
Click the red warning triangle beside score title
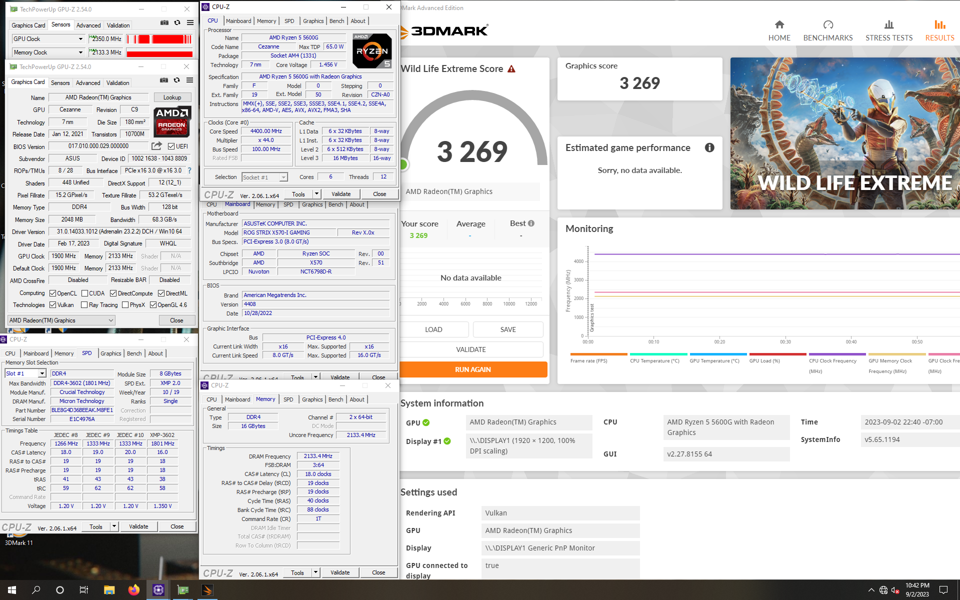[511, 69]
